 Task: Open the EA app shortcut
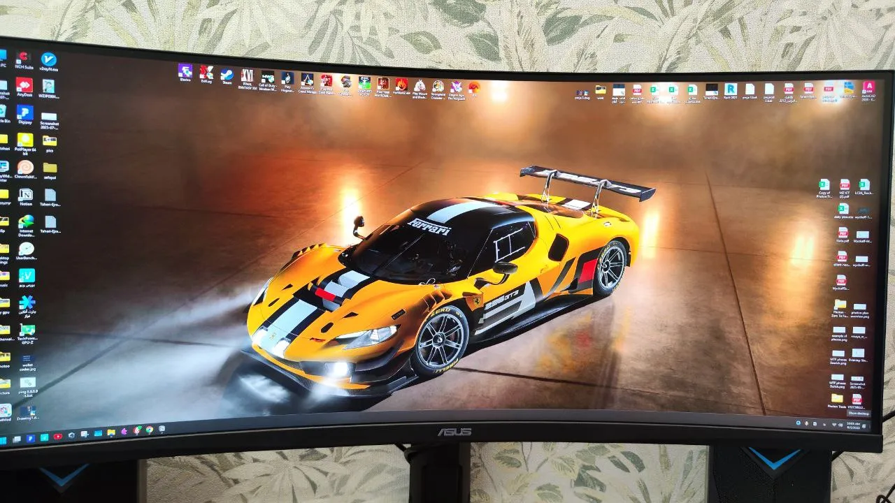(x=474, y=87)
